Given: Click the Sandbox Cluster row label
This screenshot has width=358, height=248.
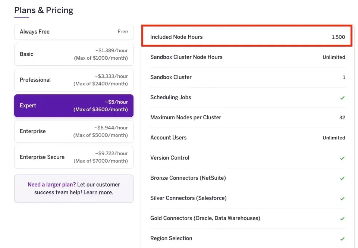Looking at the screenshot, I should pos(171,77).
